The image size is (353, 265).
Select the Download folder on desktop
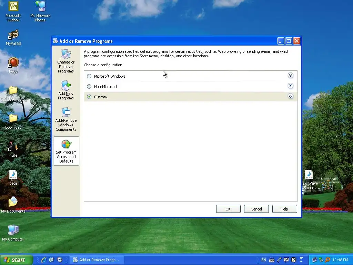tap(13, 121)
